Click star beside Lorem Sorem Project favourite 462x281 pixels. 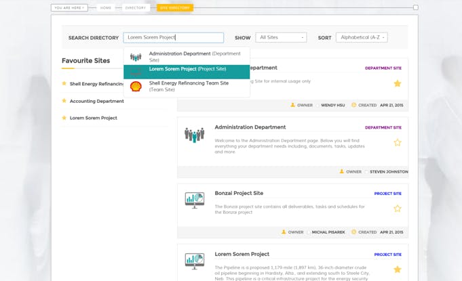[64, 118]
